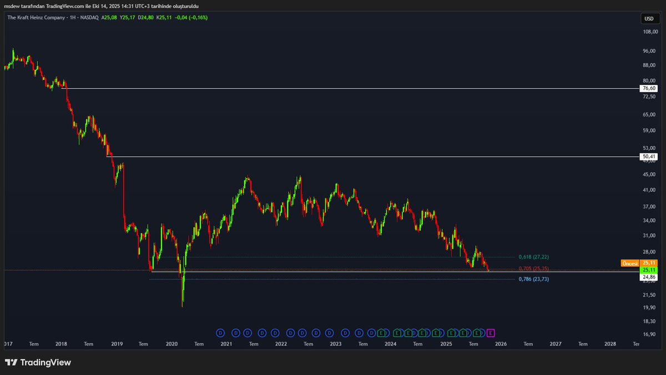Image resolution: width=666 pixels, height=375 pixels.
Task: Select the 50,41 horizontal line price label
Action: tap(648, 157)
